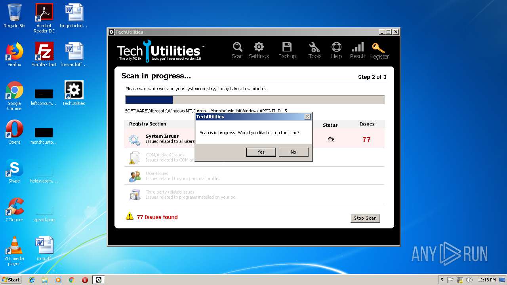This screenshot has height=285, width=507.
Task: Select the forwarddiff... Word document icon
Action: 74,55
